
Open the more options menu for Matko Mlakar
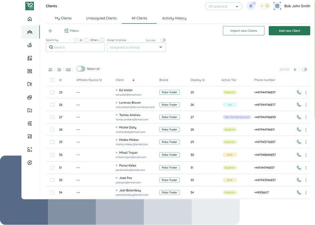pos(306,142)
